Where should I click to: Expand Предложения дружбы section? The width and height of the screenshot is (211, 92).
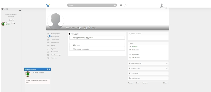click(97, 38)
